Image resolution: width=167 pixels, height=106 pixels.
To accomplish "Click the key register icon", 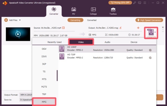I will click(134, 3).
